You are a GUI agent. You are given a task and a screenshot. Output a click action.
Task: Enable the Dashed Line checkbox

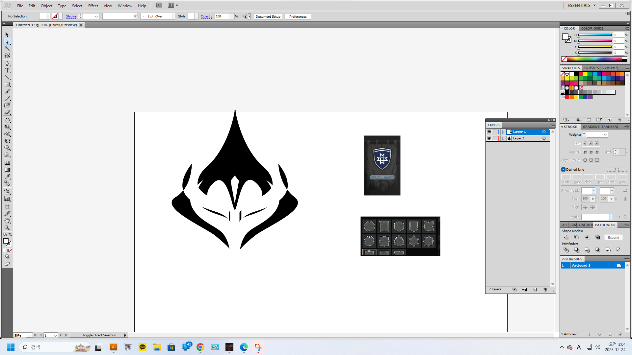click(563, 170)
